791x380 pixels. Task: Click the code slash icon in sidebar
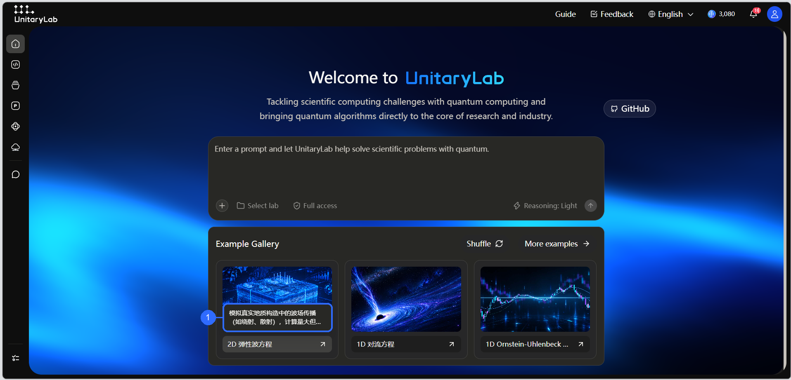coord(16,65)
